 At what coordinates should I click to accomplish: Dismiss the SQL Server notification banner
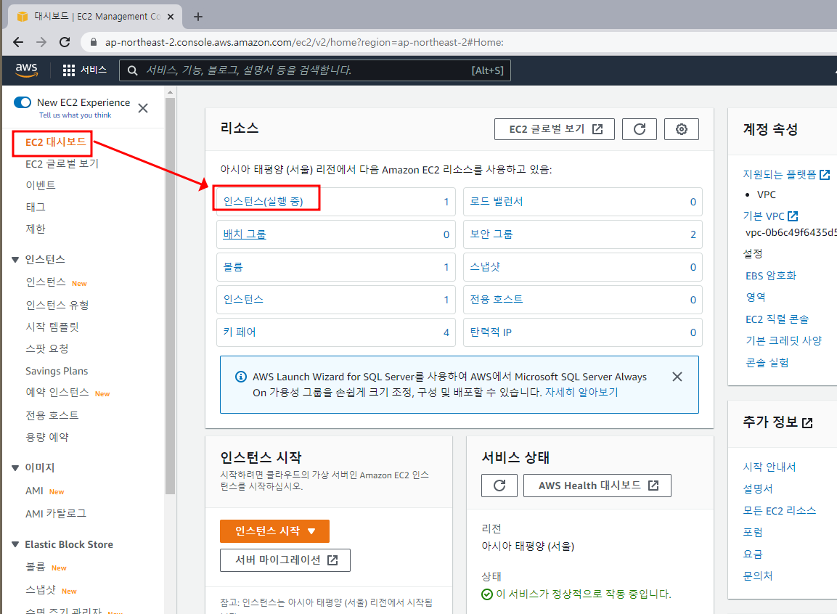point(677,376)
